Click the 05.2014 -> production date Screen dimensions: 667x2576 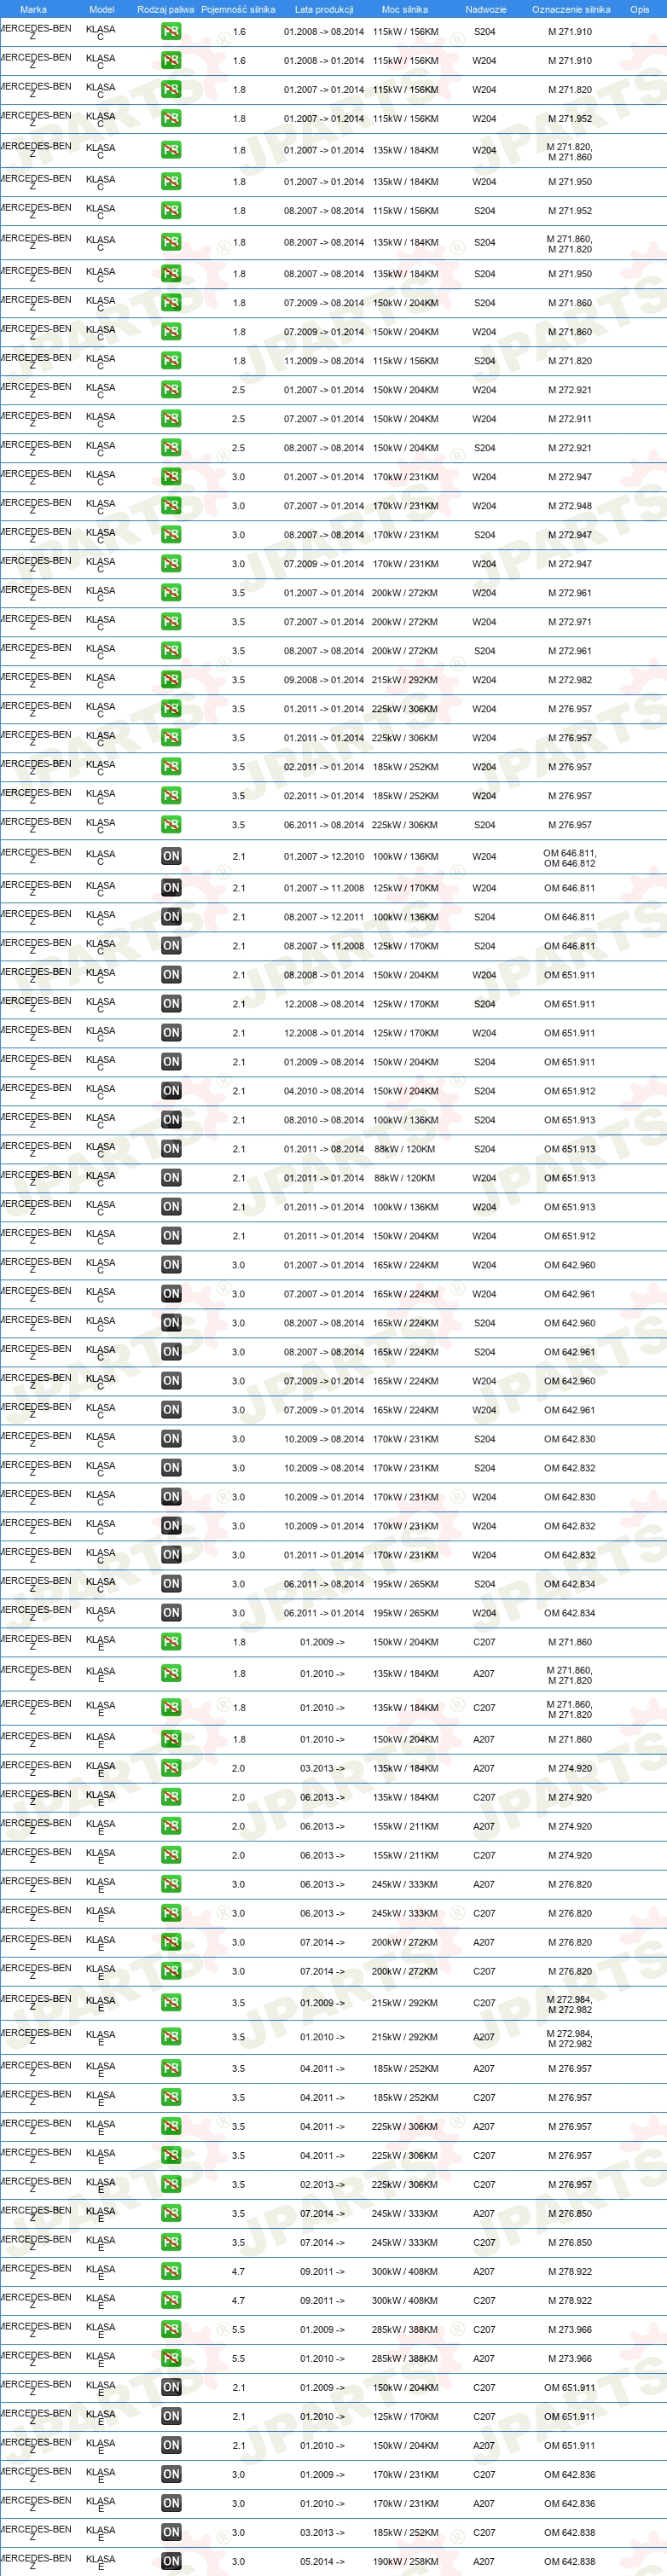[322, 2562]
